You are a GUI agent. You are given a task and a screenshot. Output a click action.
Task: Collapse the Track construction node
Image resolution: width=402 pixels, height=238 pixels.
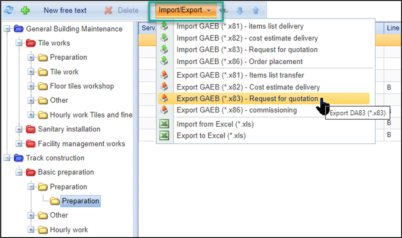[x=7, y=158]
